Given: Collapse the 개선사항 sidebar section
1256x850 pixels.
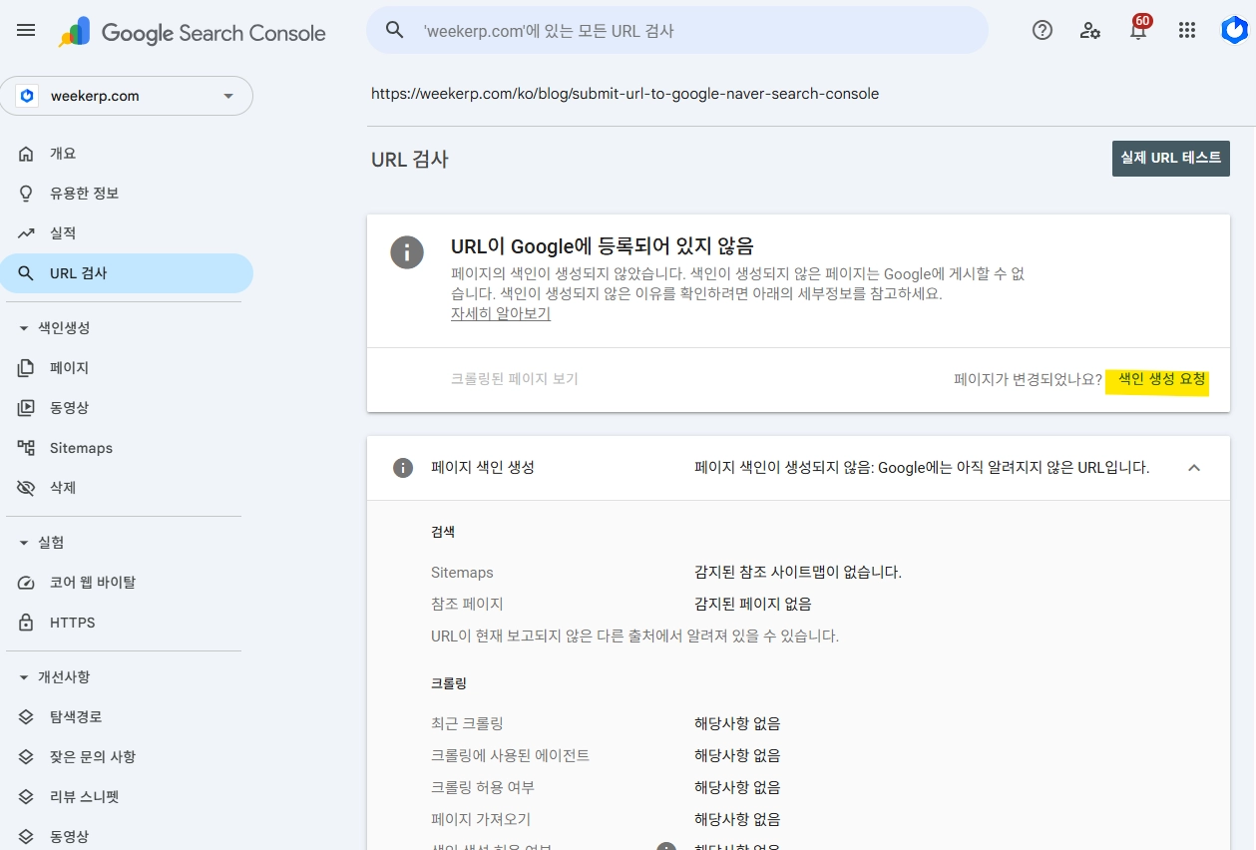Looking at the screenshot, I should click(24, 677).
